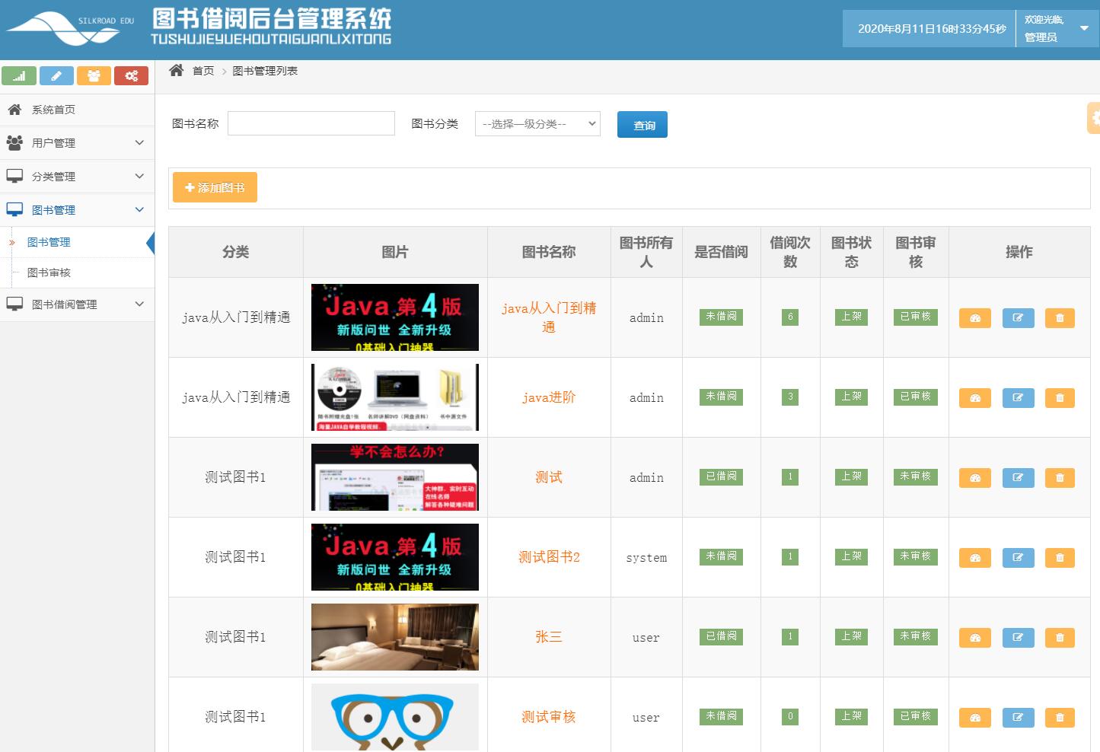Open the --选择一级分类-- category dropdown
The width and height of the screenshot is (1100, 752).
(x=537, y=123)
